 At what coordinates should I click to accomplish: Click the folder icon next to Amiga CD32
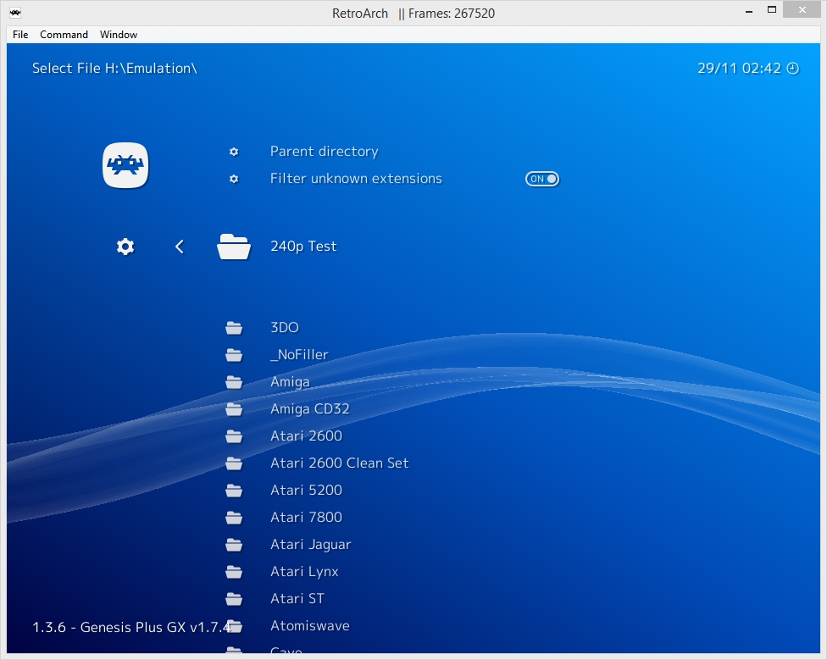(234, 409)
